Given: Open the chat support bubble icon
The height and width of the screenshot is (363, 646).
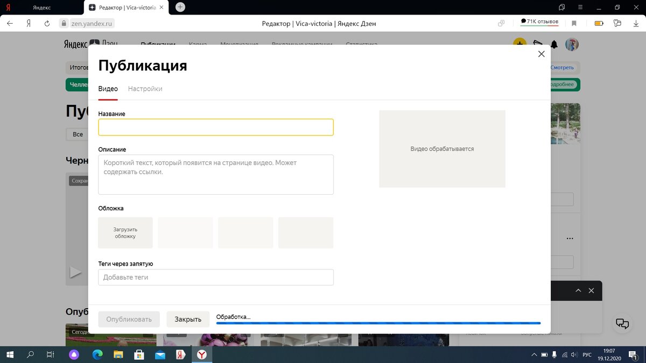Looking at the screenshot, I should click(x=622, y=323).
